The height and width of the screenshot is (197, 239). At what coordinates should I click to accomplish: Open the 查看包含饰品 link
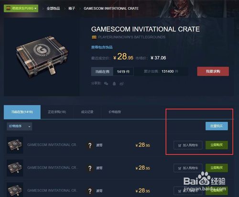pyautogui.click(x=102, y=47)
